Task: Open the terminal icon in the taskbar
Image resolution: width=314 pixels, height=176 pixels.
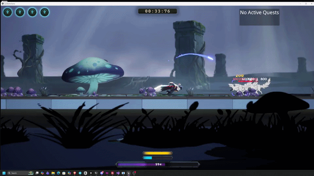Action: click(96, 173)
